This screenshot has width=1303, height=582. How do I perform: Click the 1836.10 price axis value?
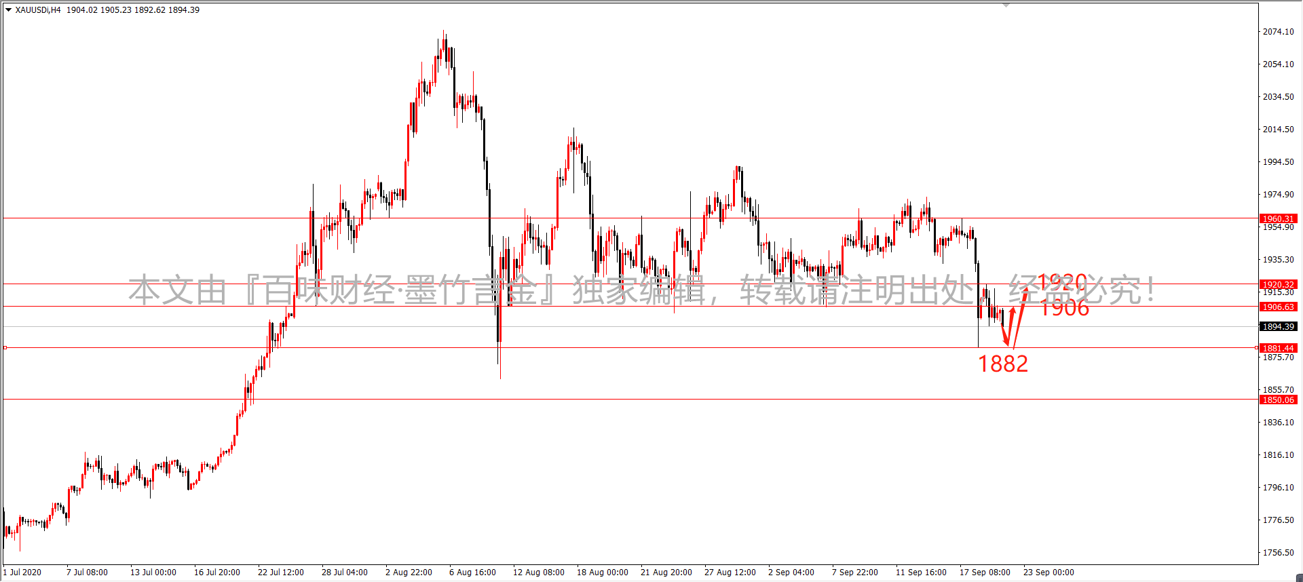pyautogui.click(x=1278, y=423)
